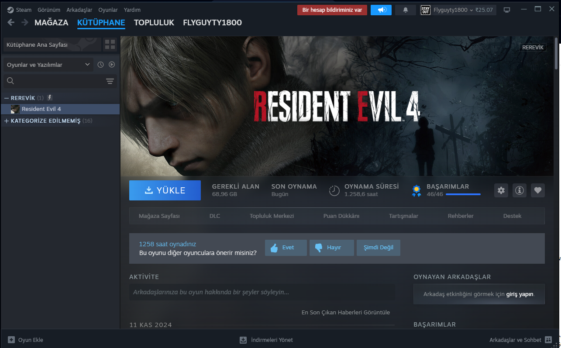The width and height of the screenshot is (561, 348).
Task: Show ready-to-play games filter icon
Action: [x=112, y=65]
